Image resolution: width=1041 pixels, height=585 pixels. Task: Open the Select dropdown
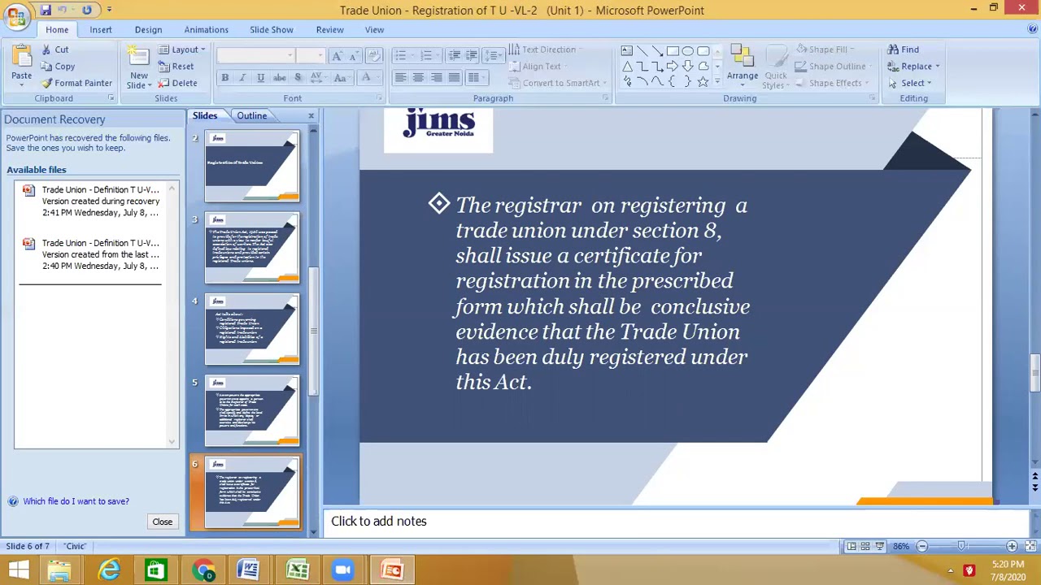click(909, 83)
